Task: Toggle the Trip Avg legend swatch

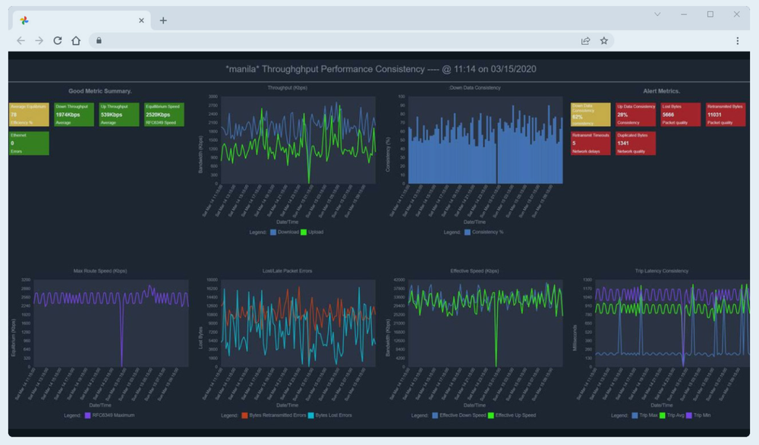Action: pos(662,415)
